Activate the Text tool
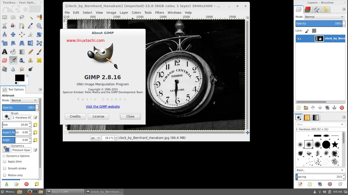The height and width of the screenshot is (195, 348). [5, 52]
